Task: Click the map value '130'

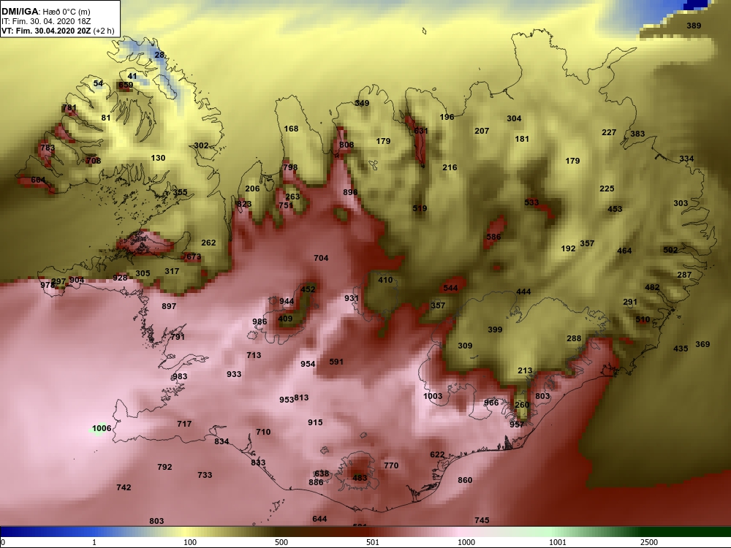Action: 158,158
